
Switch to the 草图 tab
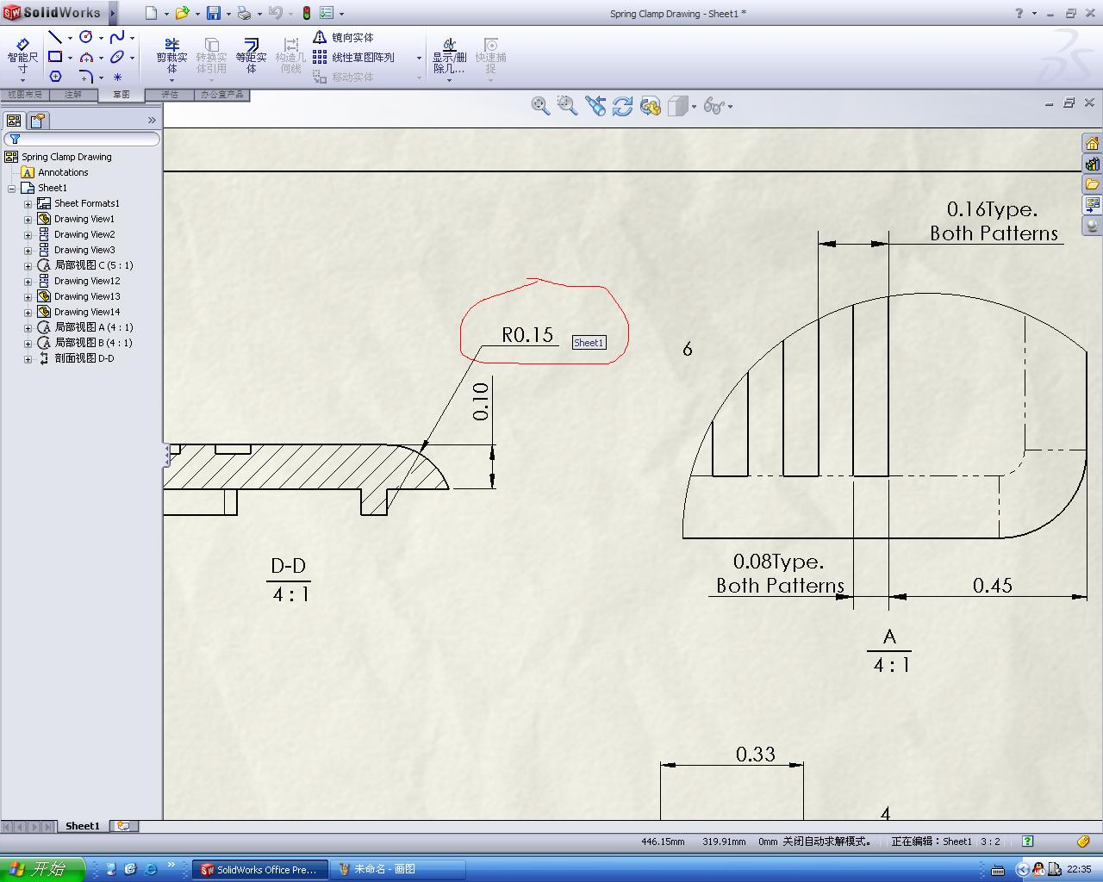(121, 95)
